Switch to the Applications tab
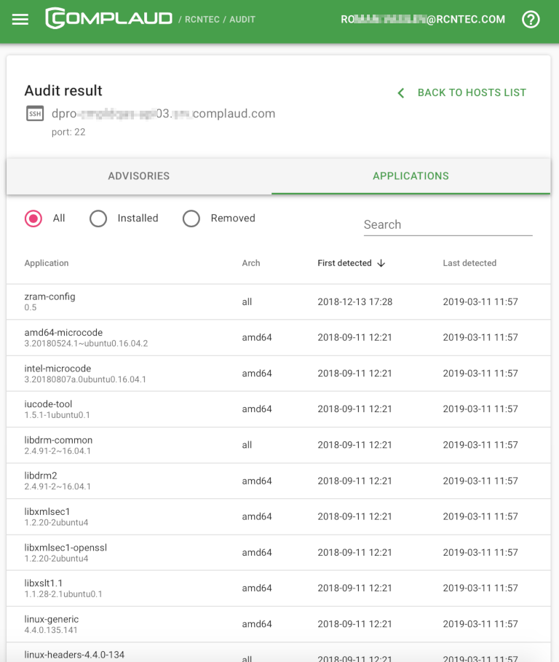The width and height of the screenshot is (559, 662). (x=411, y=176)
